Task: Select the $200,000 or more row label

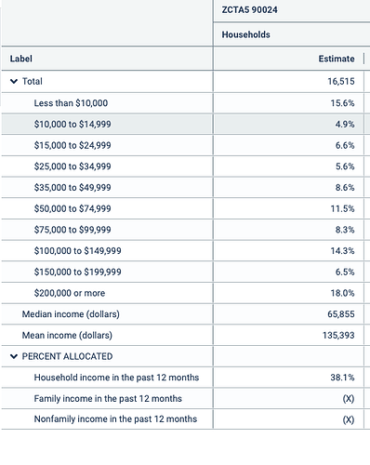Action: click(x=70, y=293)
